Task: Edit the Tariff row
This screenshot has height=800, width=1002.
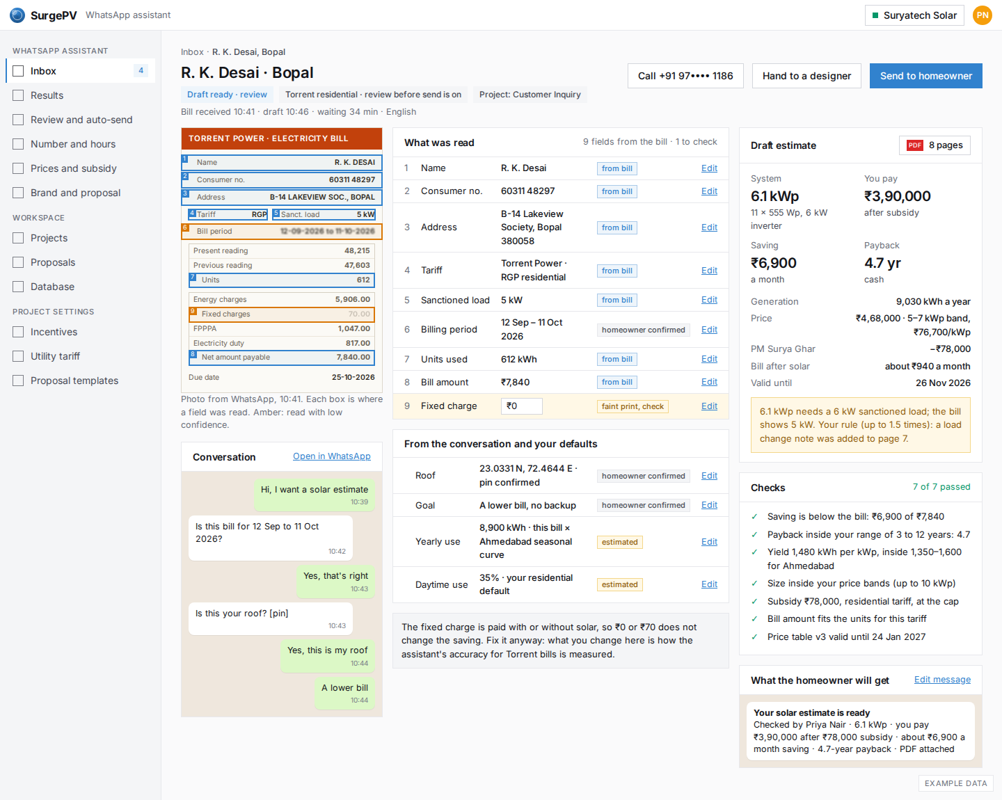Action: [x=709, y=271]
